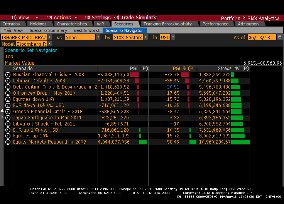Select Greece Financial Crisis - 2015 scenario
This screenshot has height=204, width=284.
coord(48,112)
